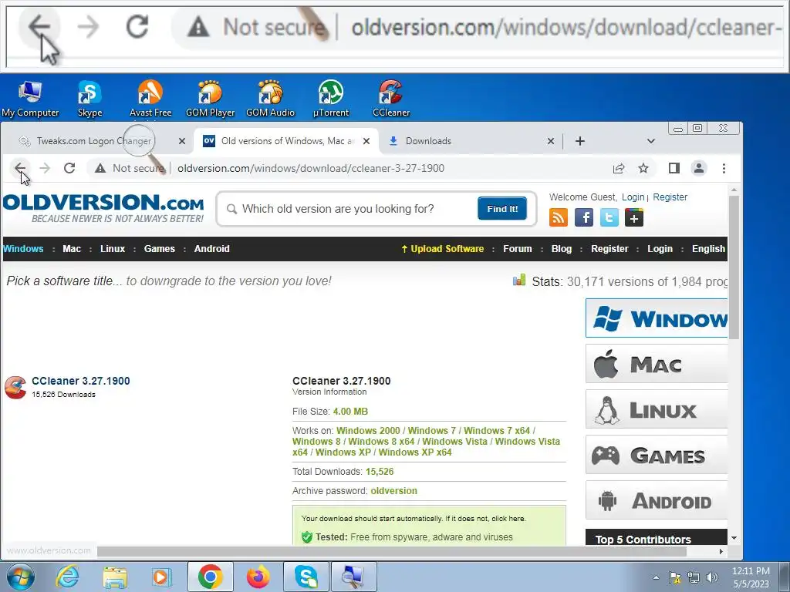This screenshot has width=790, height=592.
Task: Click the Chrome back arrow button
Action: click(x=20, y=168)
